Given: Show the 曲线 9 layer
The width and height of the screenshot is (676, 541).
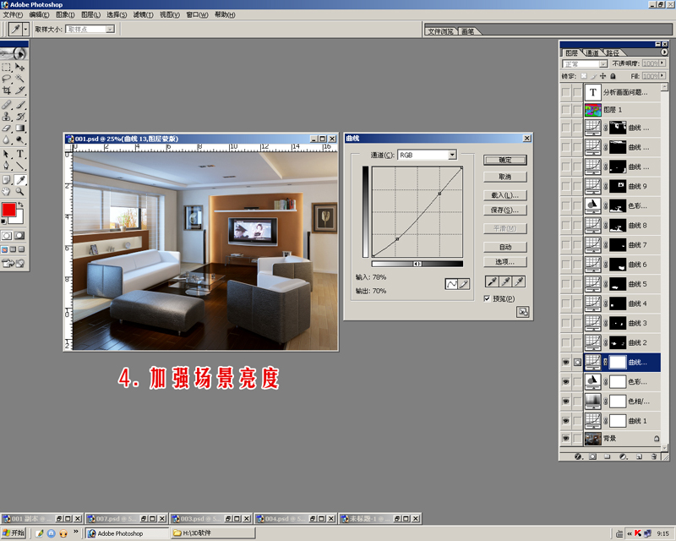Looking at the screenshot, I should click(x=565, y=186).
